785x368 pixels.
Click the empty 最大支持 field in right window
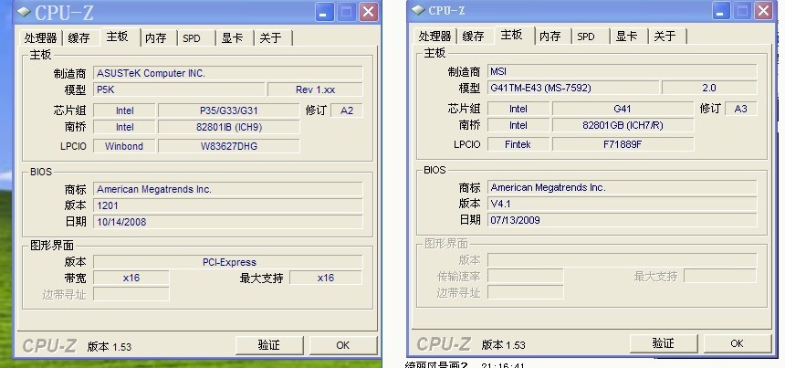point(720,276)
